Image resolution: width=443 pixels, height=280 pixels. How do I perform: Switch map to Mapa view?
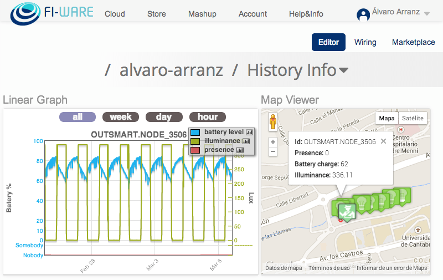pyautogui.click(x=387, y=118)
